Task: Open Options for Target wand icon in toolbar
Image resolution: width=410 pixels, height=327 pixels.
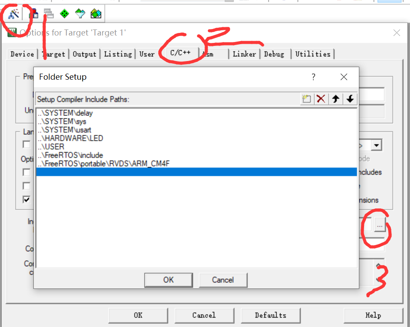Action: point(13,13)
